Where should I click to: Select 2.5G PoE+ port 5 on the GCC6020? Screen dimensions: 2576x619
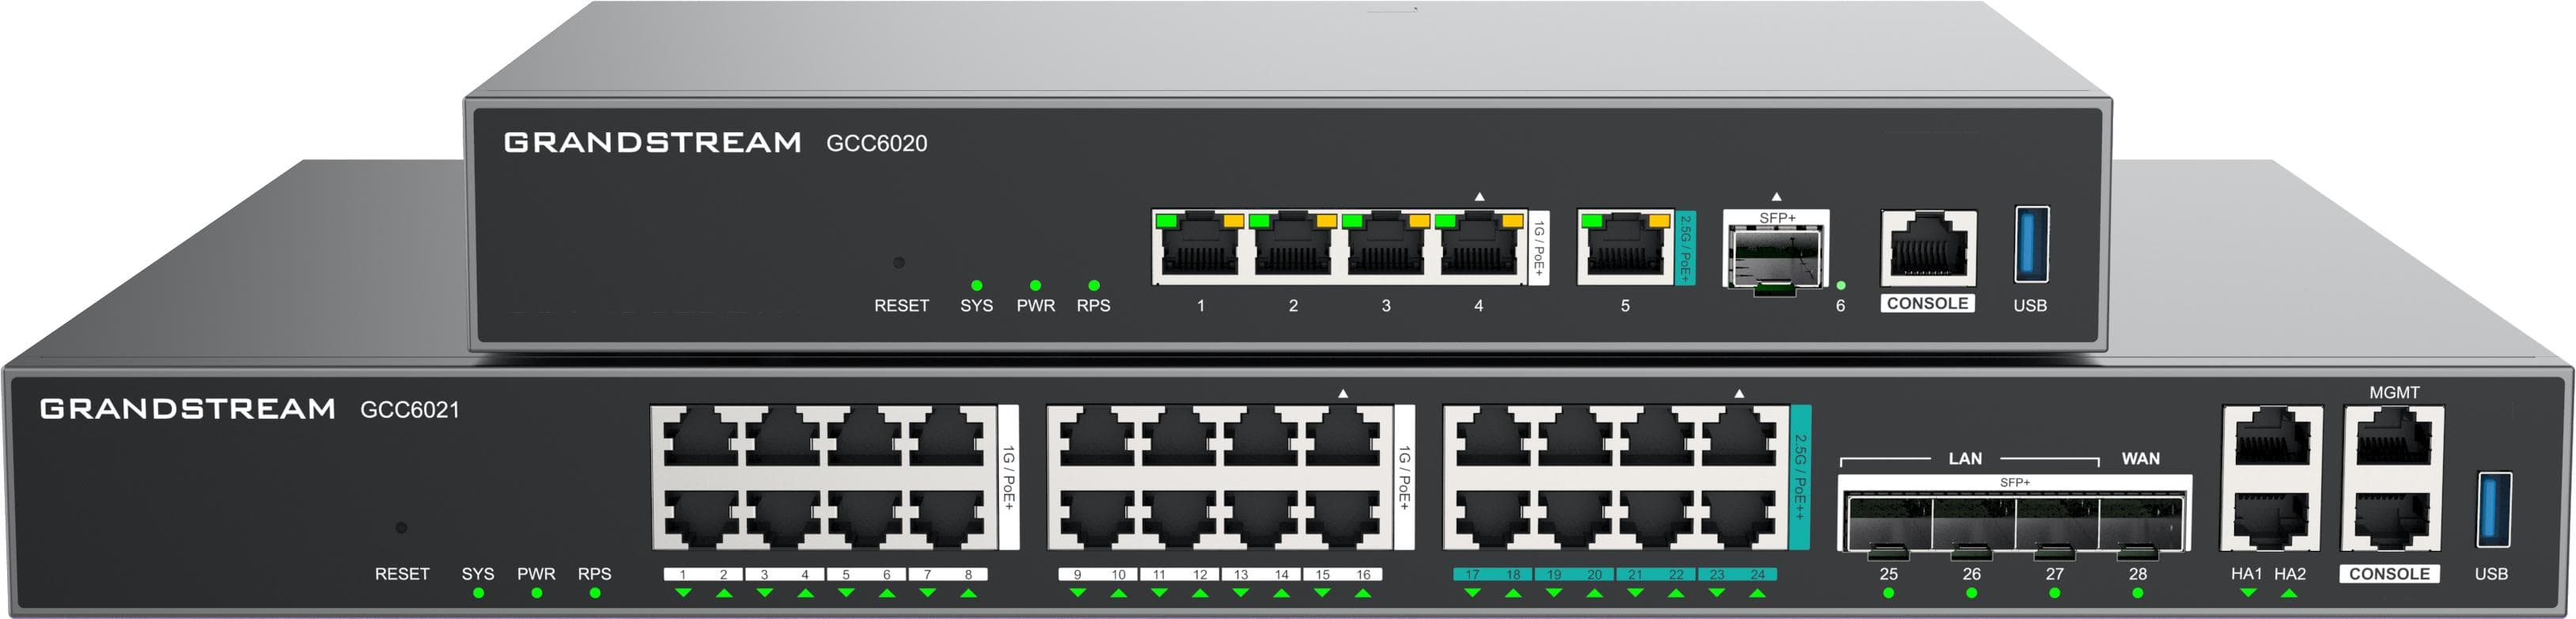(x=1625, y=246)
